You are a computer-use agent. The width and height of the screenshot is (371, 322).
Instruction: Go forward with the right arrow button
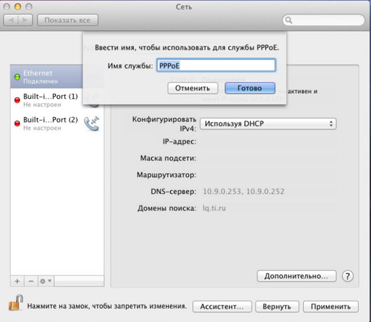(x=26, y=20)
